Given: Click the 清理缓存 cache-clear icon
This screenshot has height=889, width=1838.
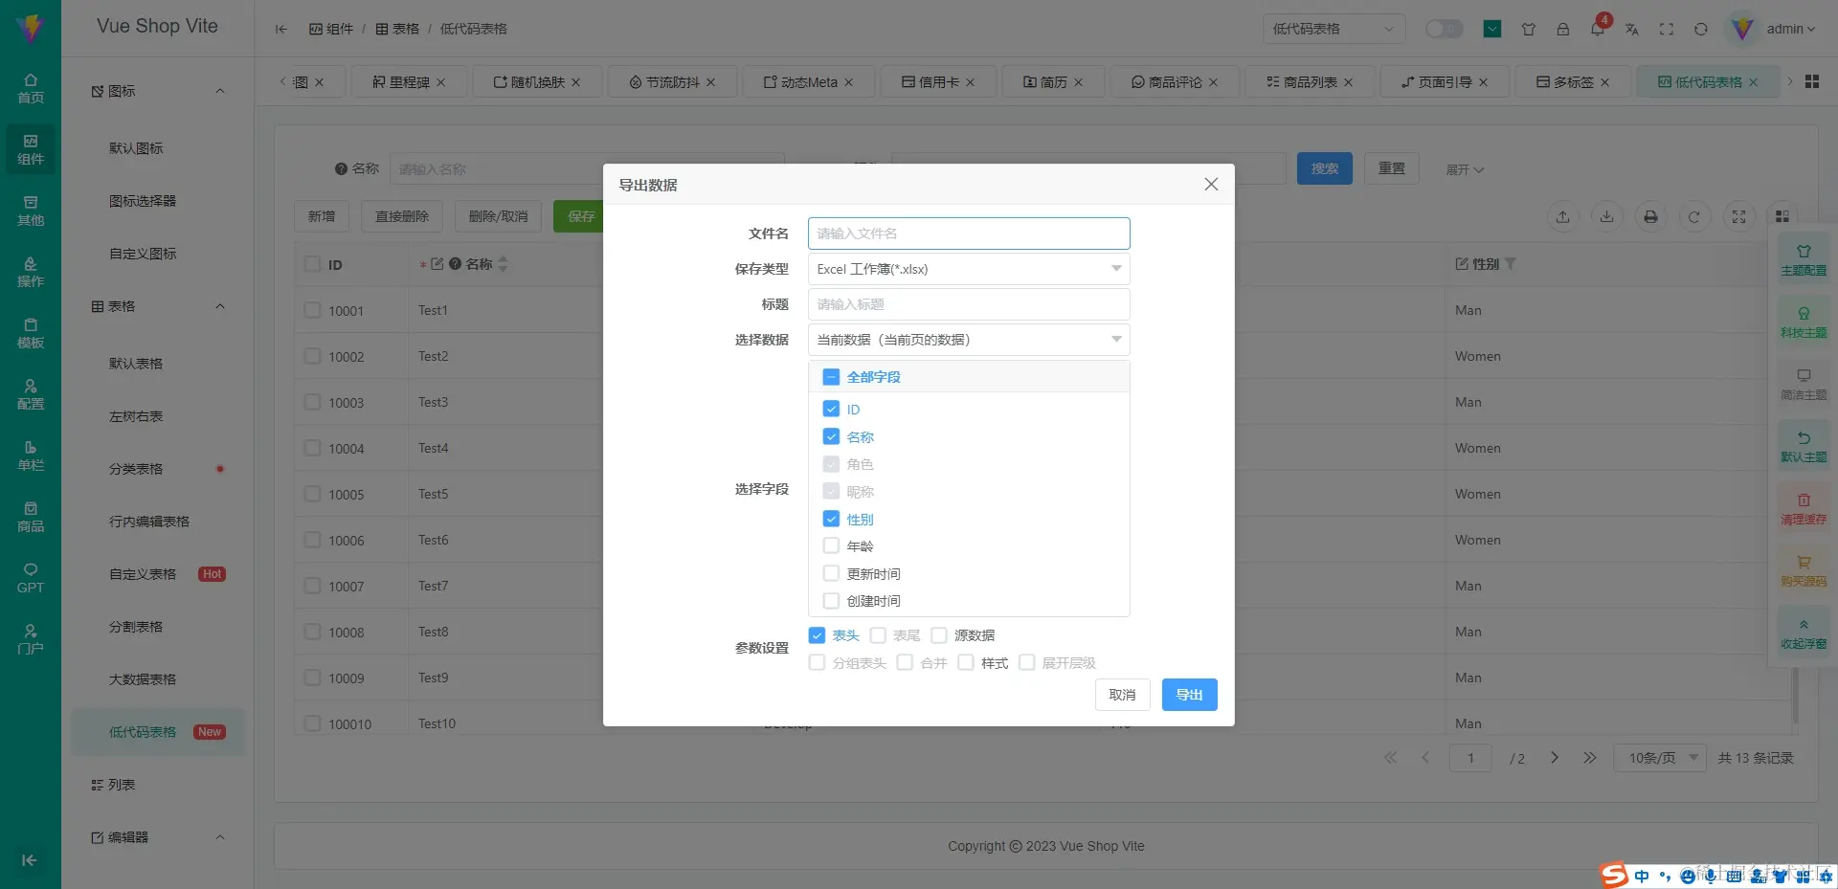Looking at the screenshot, I should click(x=1804, y=507).
